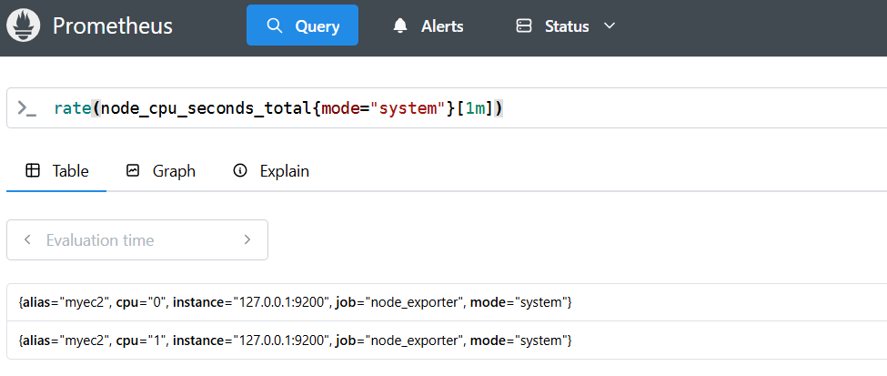The image size is (887, 376).
Task: Open the Prometheus home title link
Action: tap(113, 26)
